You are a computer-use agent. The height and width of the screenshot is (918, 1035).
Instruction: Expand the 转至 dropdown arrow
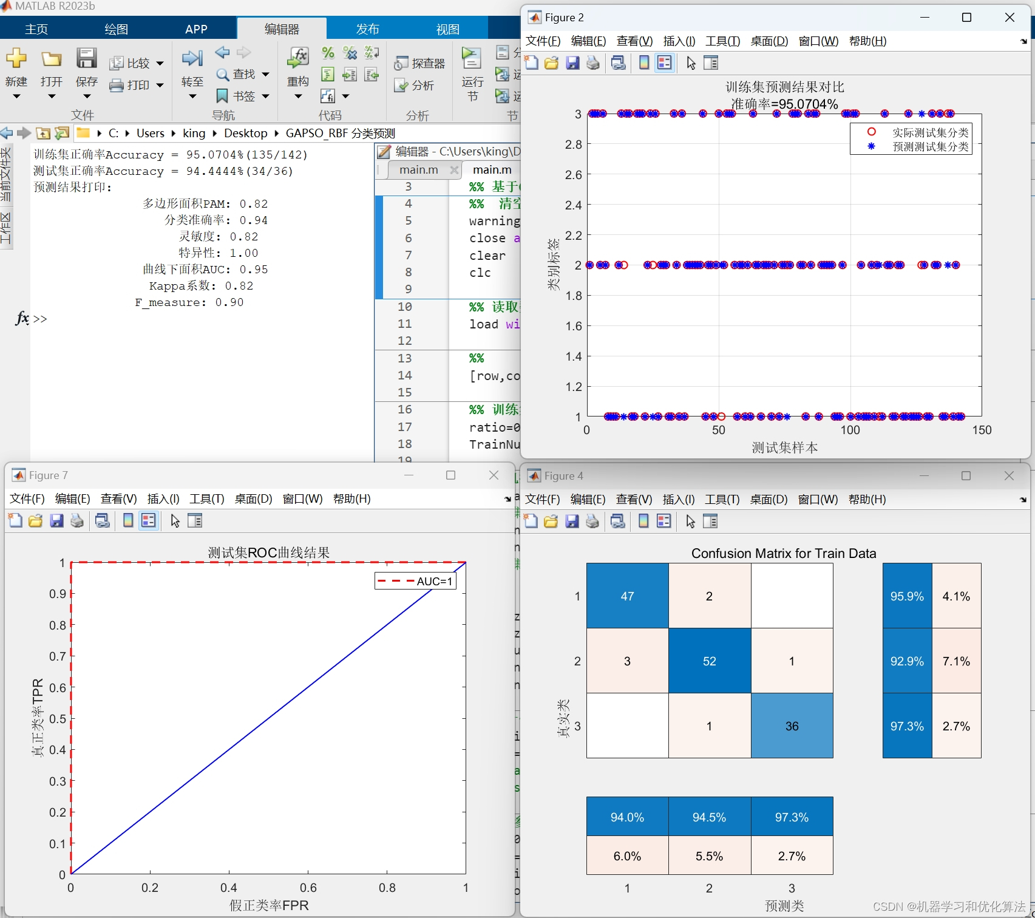[192, 96]
